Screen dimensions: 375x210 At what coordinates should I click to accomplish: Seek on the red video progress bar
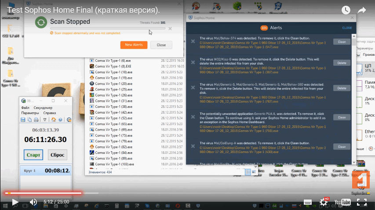click(44, 193)
